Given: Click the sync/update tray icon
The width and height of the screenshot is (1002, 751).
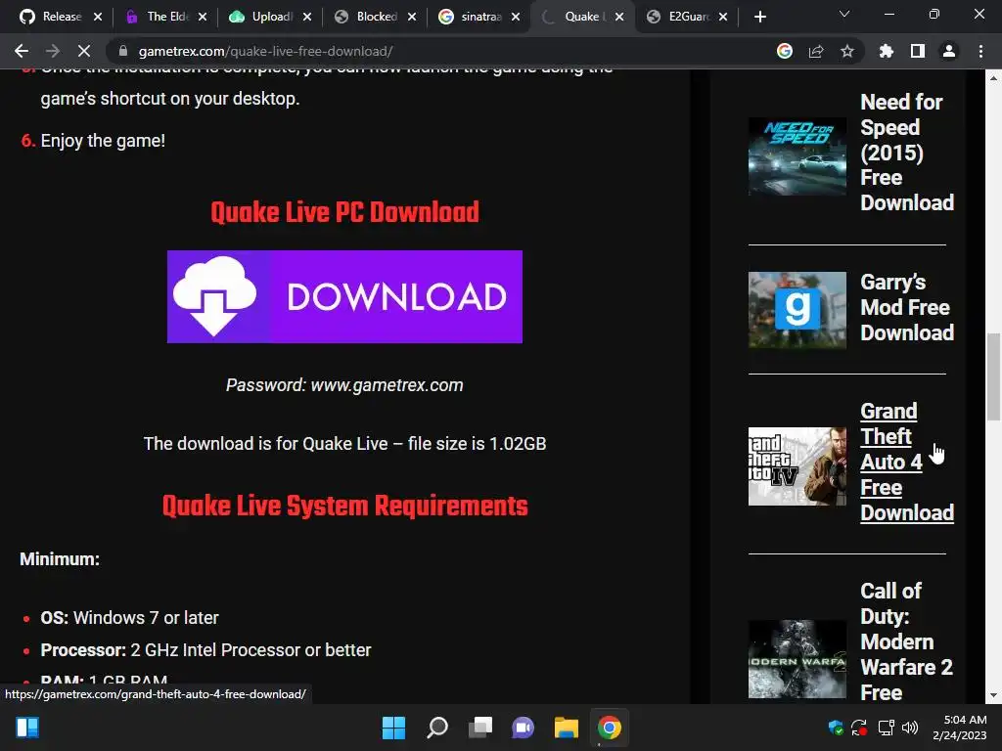Looking at the screenshot, I should (859, 728).
